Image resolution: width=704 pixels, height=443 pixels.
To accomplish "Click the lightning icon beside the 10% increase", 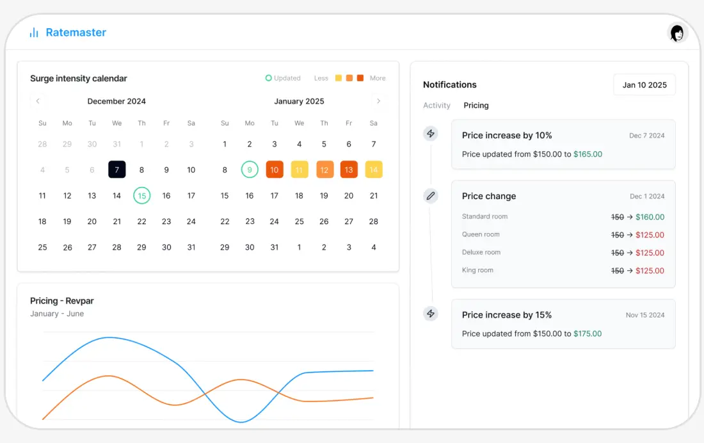I will point(431,133).
